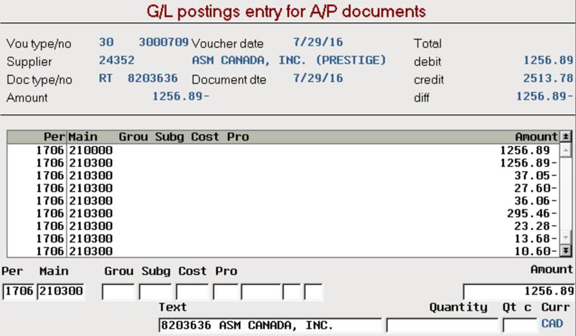Screen dimensions: 576x336
Task: Select the row with amount 295.46-
Action: click(283, 213)
